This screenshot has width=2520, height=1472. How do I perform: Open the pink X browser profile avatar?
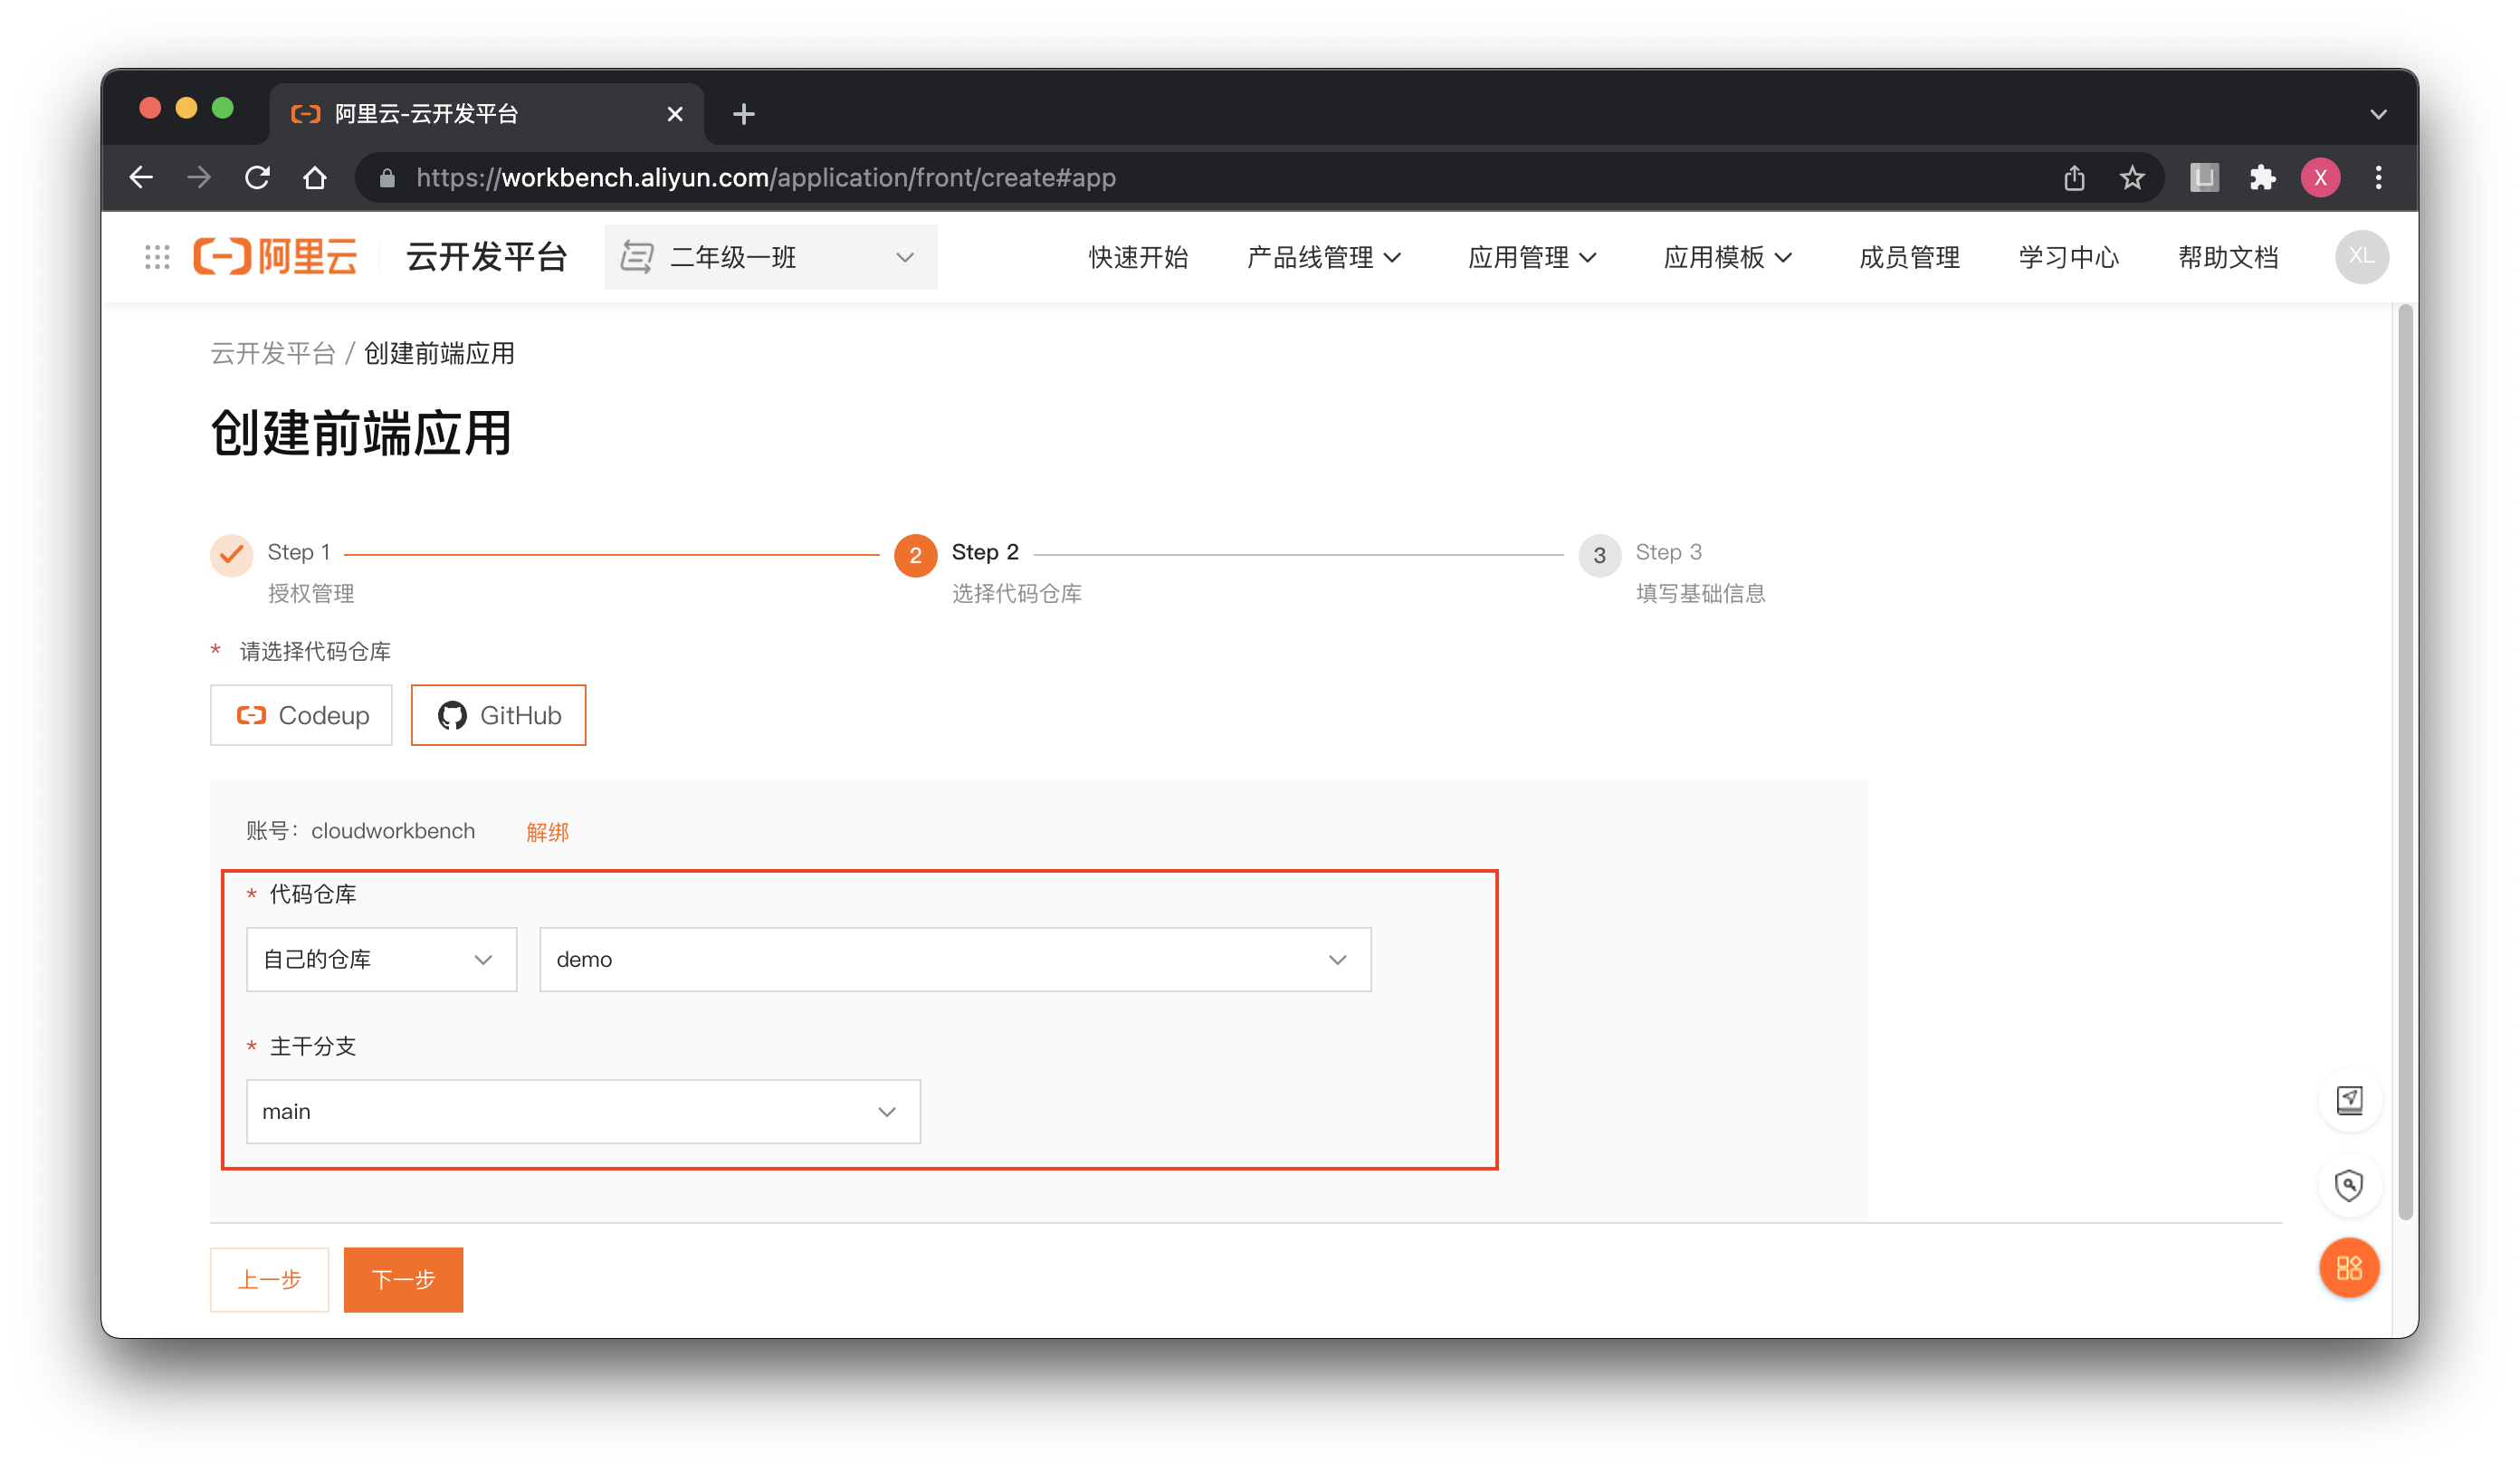(x=2320, y=178)
